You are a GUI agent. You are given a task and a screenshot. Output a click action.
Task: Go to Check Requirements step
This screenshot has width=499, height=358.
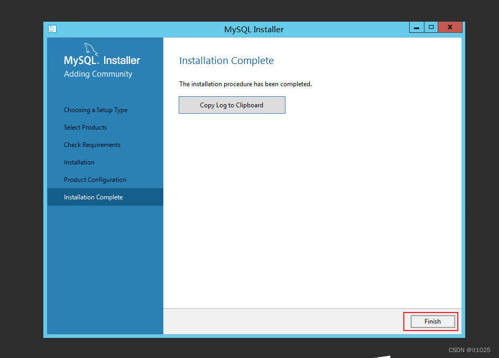(x=92, y=145)
